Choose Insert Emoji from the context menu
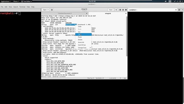 click(83, 45)
